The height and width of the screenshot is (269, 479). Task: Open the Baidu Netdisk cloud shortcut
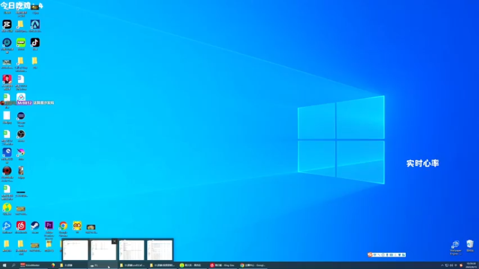(21, 97)
